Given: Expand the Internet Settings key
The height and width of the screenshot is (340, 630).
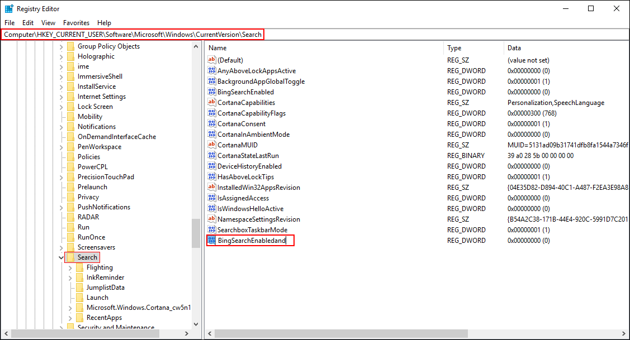Looking at the screenshot, I should coord(61,97).
